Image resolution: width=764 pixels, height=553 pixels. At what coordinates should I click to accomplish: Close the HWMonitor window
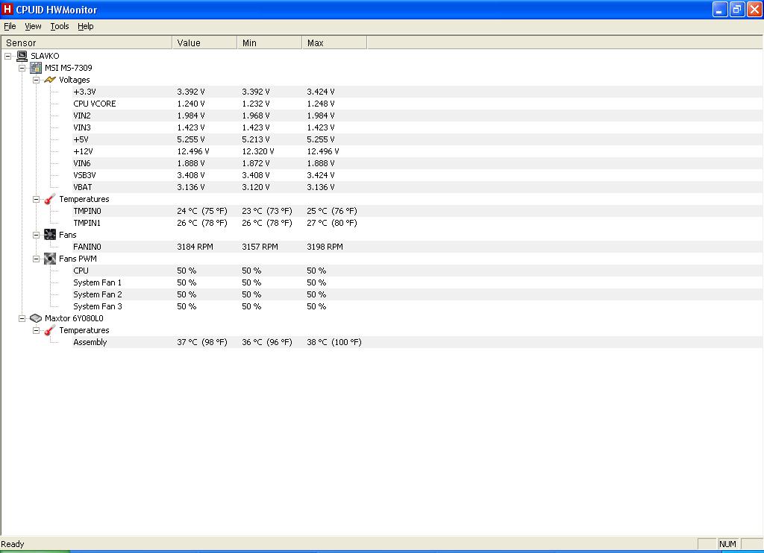coord(754,9)
